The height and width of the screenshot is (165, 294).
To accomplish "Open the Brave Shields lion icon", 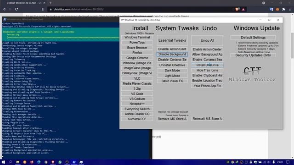I will tap(237, 9).
